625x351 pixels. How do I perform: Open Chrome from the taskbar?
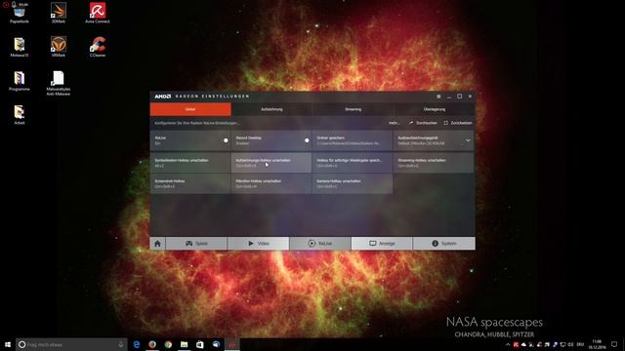[x=168, y=344]
